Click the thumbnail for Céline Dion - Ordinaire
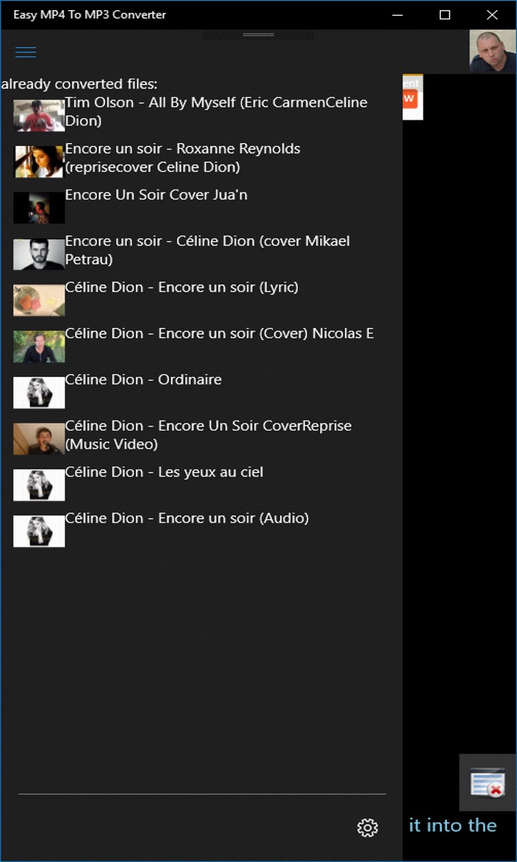 (x=39, y=393)
